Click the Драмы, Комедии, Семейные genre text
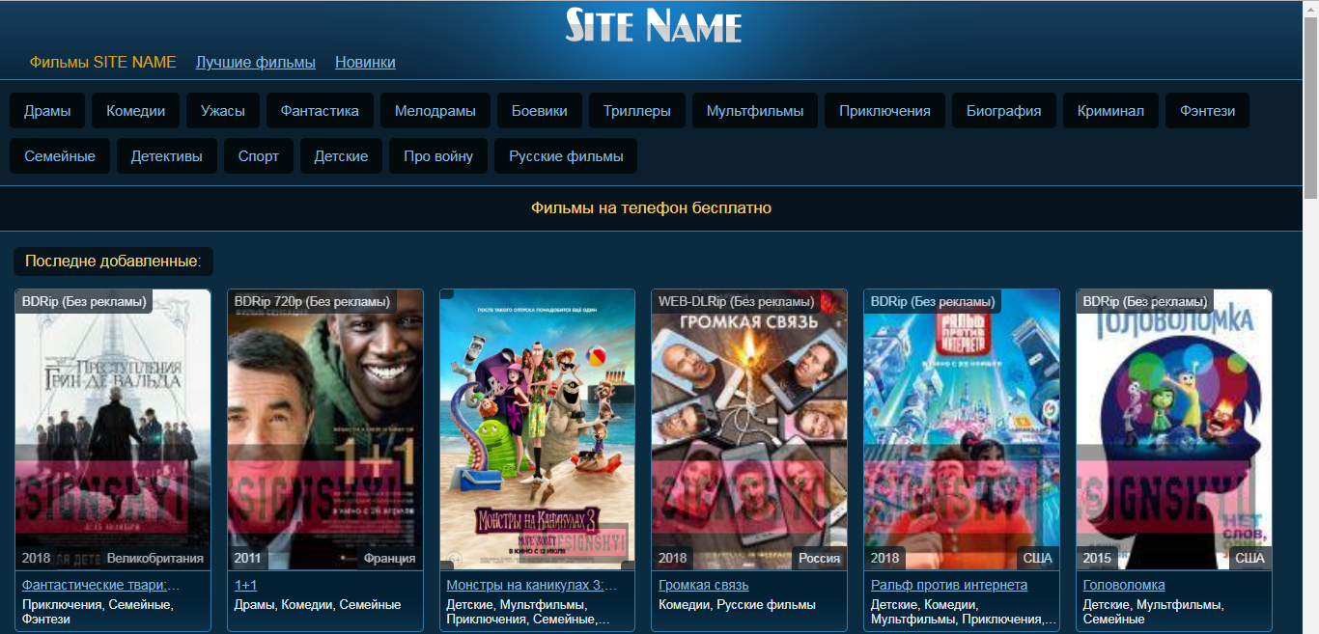The image size is (1319, 634). point(318,605)
